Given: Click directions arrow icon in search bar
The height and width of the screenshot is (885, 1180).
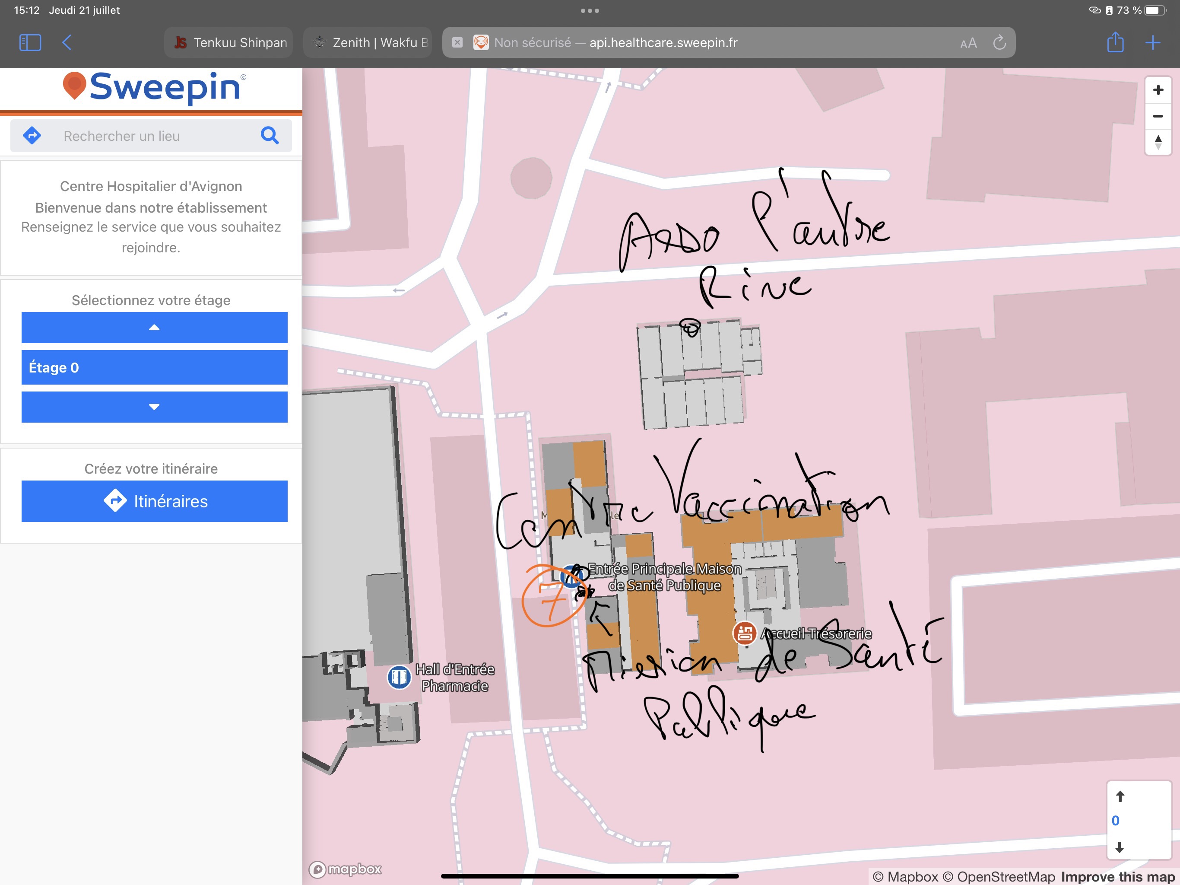Looking at the screenshot, I should [32, 136].
